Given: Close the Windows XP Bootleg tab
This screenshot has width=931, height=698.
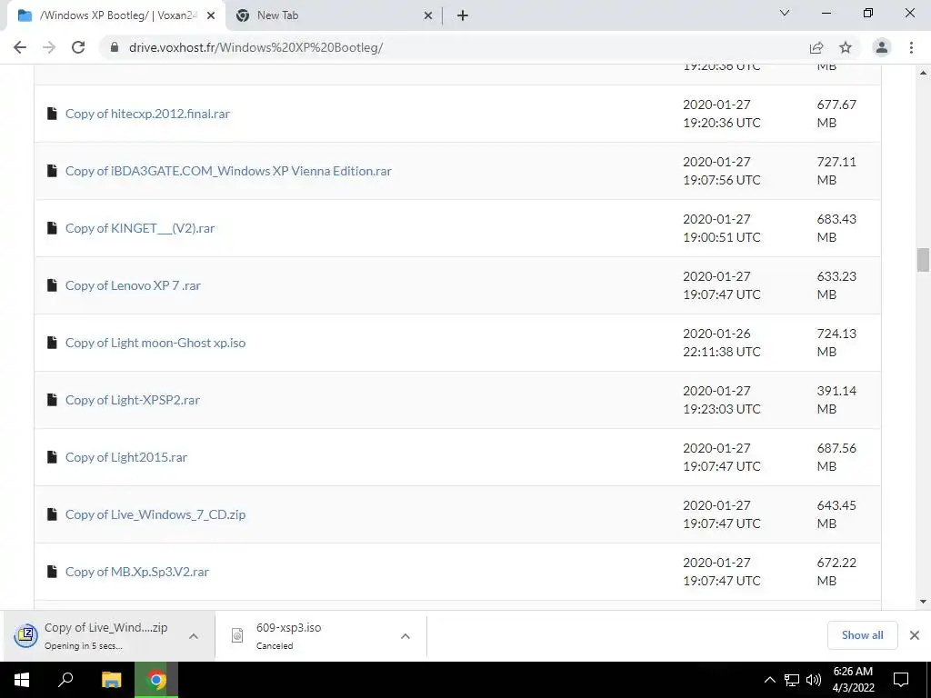Looking at the screenshot, I should (x=211, y=16).
